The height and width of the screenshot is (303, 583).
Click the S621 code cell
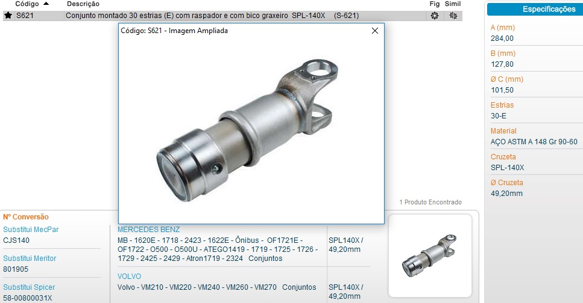click(x=25, y=16)
